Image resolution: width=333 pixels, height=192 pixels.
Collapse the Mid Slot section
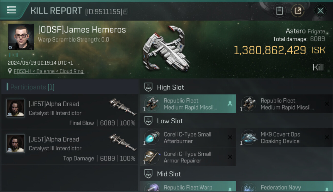click(149, 174)
